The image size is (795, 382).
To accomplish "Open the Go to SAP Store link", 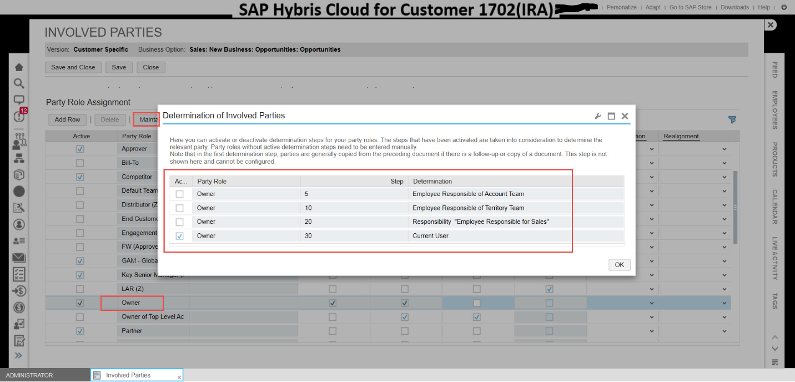I will pos(690,7).
